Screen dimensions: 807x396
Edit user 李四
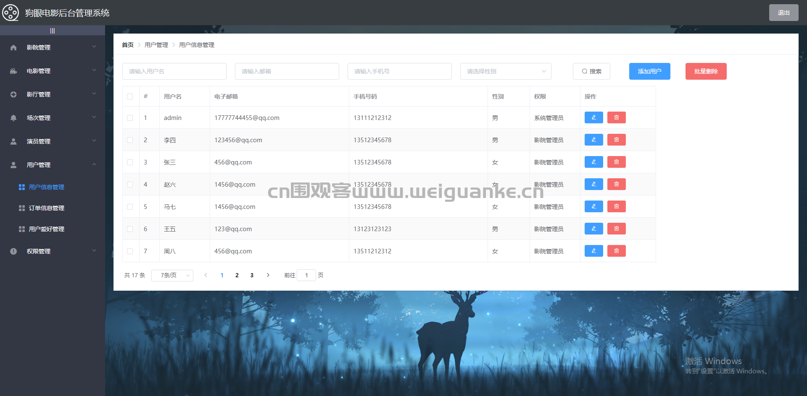[594, 140]
